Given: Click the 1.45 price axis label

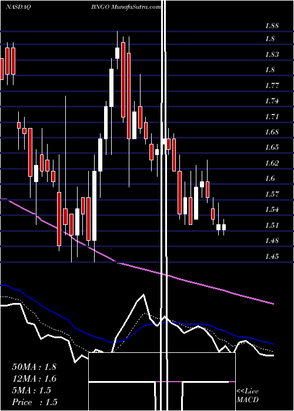Looking at the screenshot, I should pos(272,256).
